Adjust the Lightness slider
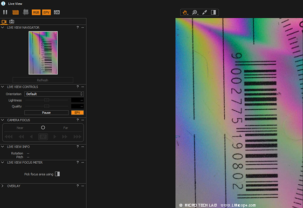 tap(46, 100)
